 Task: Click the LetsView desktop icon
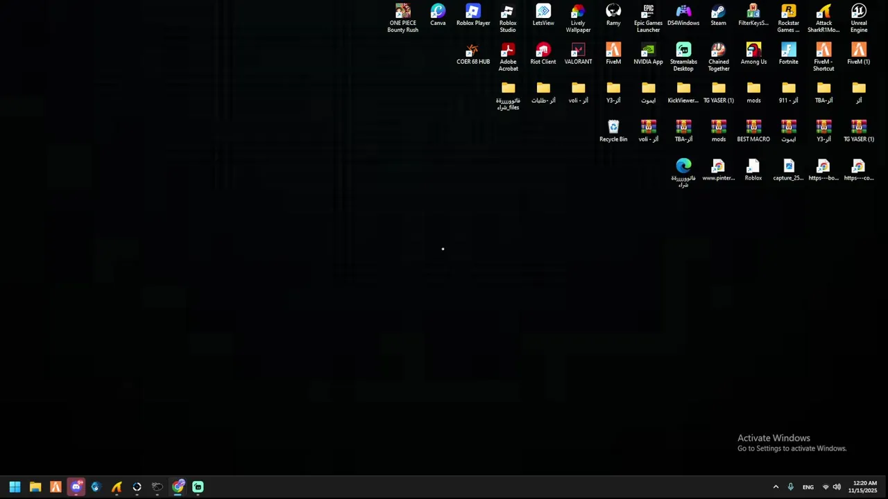pyautogui.click(x=543, y=15)
